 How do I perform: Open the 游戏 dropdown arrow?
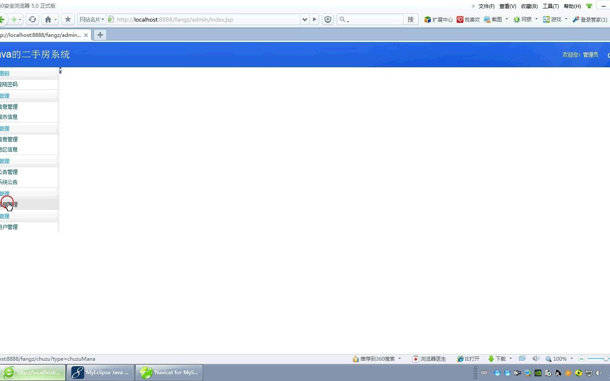pyautogui.click(x=566, y=19)
